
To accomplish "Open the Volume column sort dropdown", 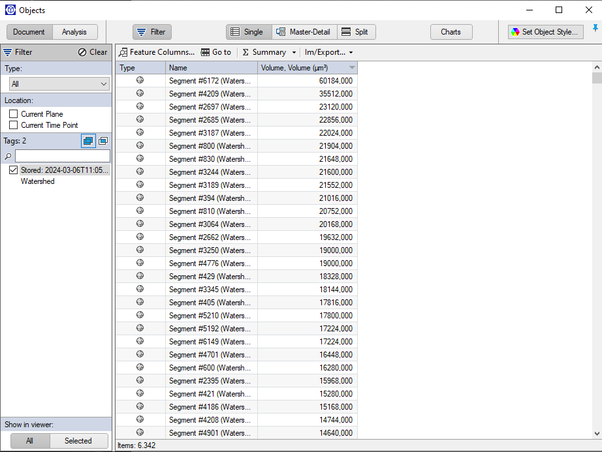I will click(351, 67).
